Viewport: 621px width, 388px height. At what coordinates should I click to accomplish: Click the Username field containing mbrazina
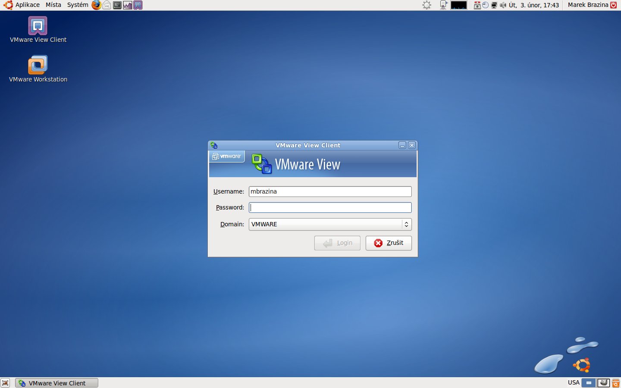[330, 191]
